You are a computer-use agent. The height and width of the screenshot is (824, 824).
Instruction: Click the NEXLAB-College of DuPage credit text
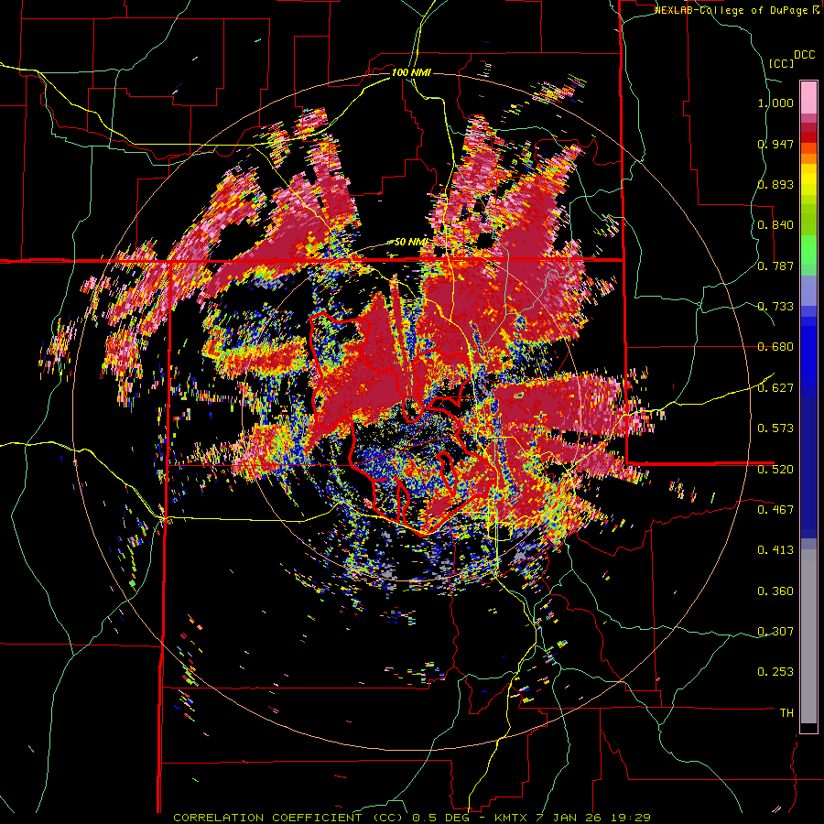coord(732,10)
